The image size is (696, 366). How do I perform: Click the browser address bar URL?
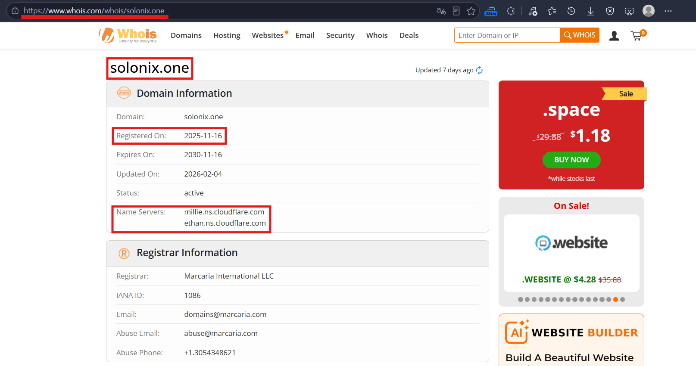tap(94, 11)
